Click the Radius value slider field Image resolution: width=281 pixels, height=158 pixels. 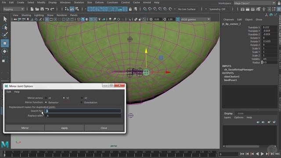[269, 62]
